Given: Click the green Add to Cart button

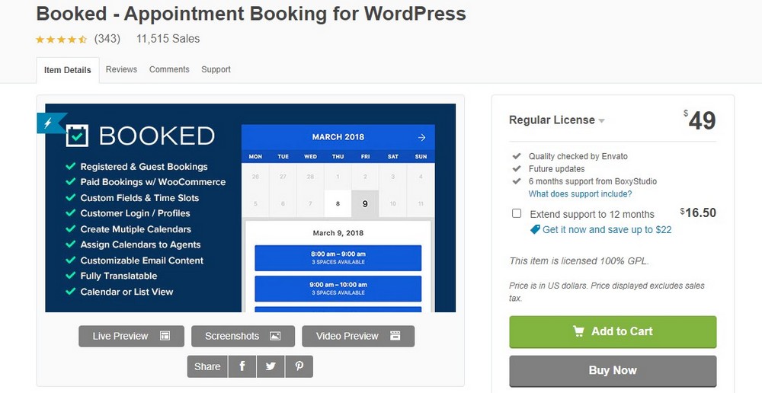Looking at the screenshot, I should point(613,332).
